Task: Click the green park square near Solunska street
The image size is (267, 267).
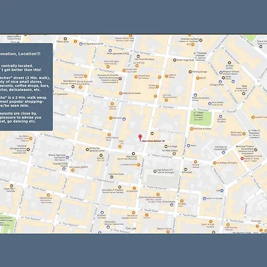Action: tap(201, 118)
